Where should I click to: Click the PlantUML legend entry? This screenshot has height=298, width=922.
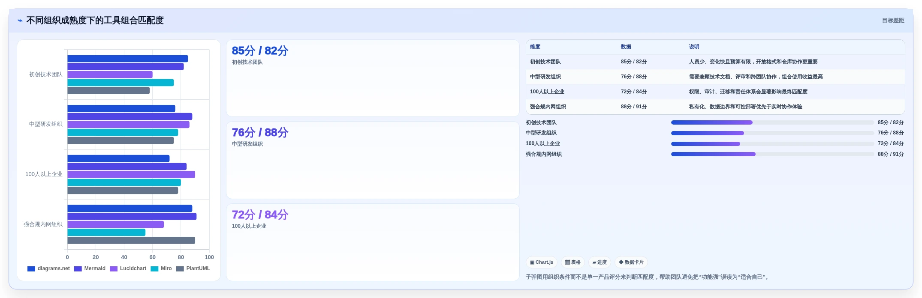click(193, 269)
